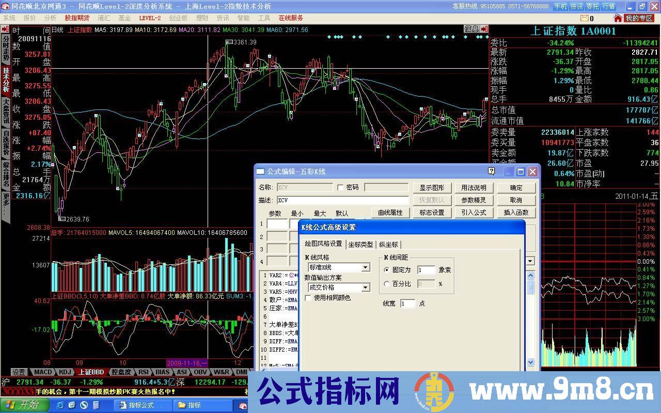Select the 百分比 radio button
Screen dimensions: 661x413
tap(387, 284)
